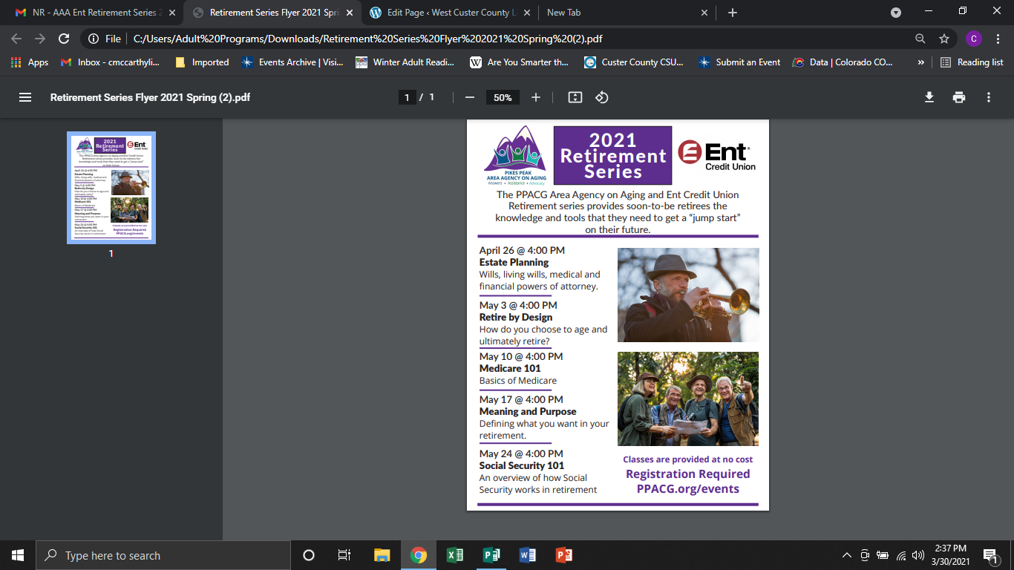Open PowerPoint from the taskbar
The height and width of the screenshot is (570, 1014).
pos(564,555)
